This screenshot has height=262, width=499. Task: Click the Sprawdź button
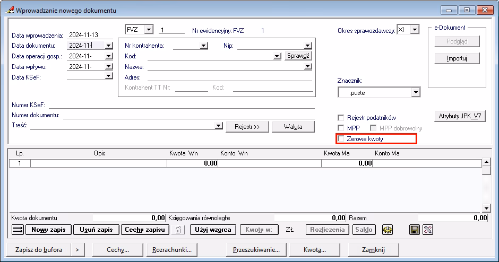tap(298, 56)
